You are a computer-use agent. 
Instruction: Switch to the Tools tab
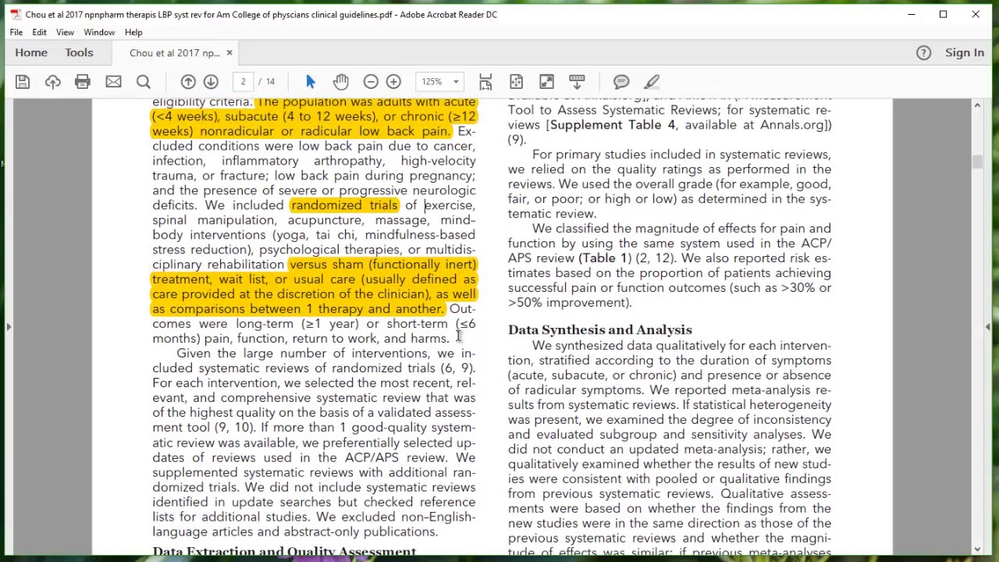[79, 52]
